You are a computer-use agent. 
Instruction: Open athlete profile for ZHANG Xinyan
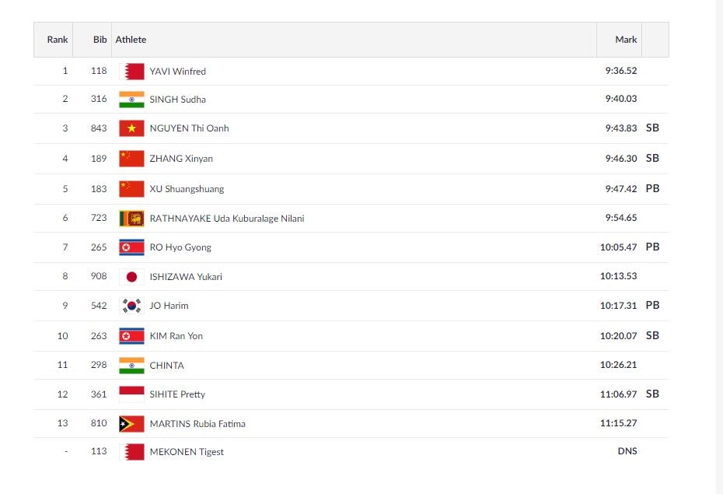181,159
